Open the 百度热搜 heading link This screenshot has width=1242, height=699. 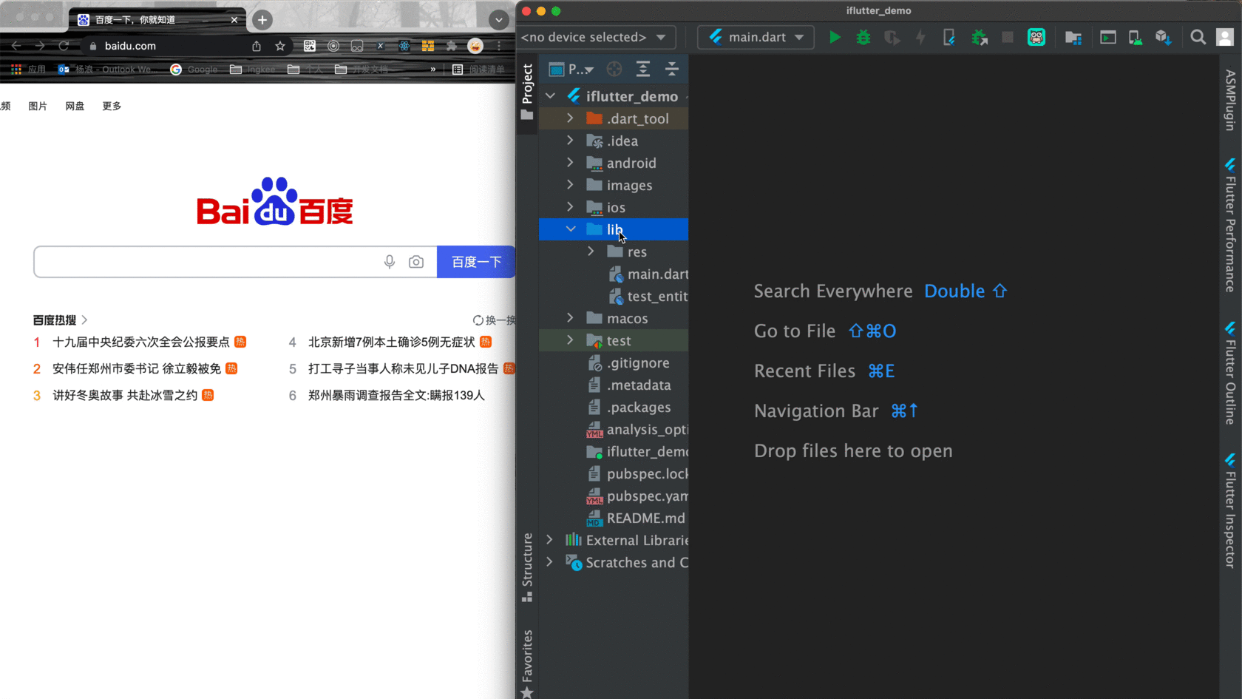tap(55, 320)
